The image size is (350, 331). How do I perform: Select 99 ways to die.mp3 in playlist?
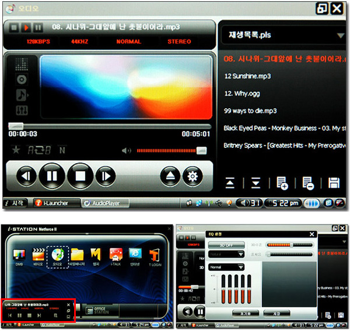click(250, 111)
